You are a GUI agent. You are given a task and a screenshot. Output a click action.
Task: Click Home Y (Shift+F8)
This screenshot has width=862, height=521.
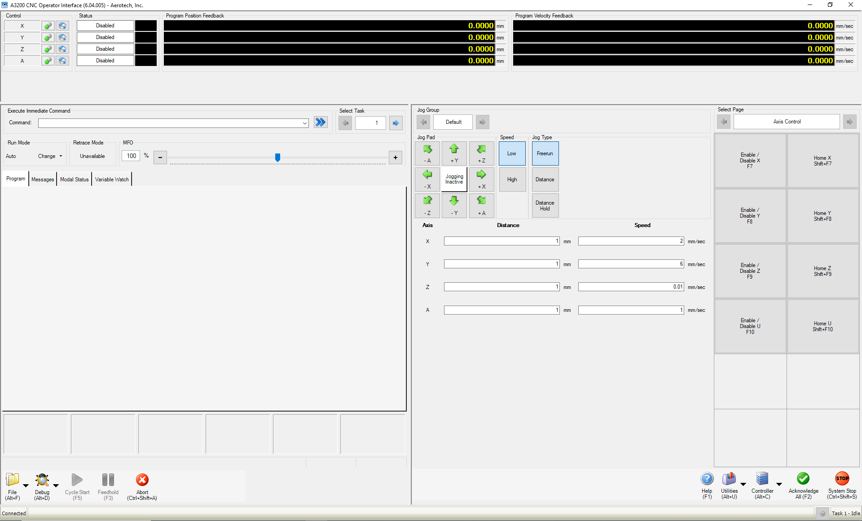[823, 216]
